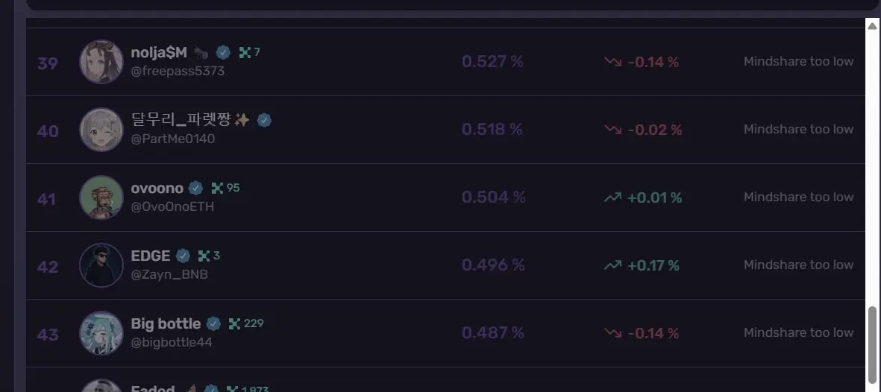The height and width of the screenshot is (392, 881).
Task: Click smart followers icon showing 229
Action: pos(234,324)
